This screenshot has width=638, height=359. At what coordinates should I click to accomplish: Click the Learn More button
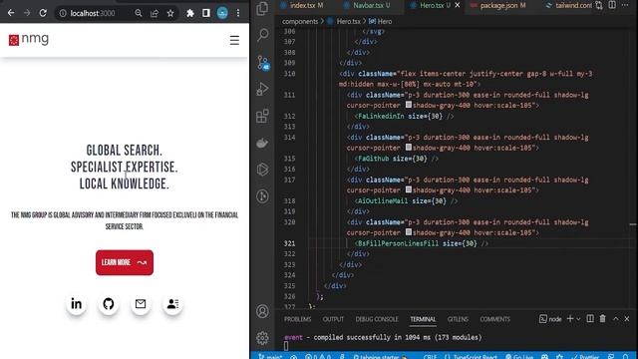point(125,262)
